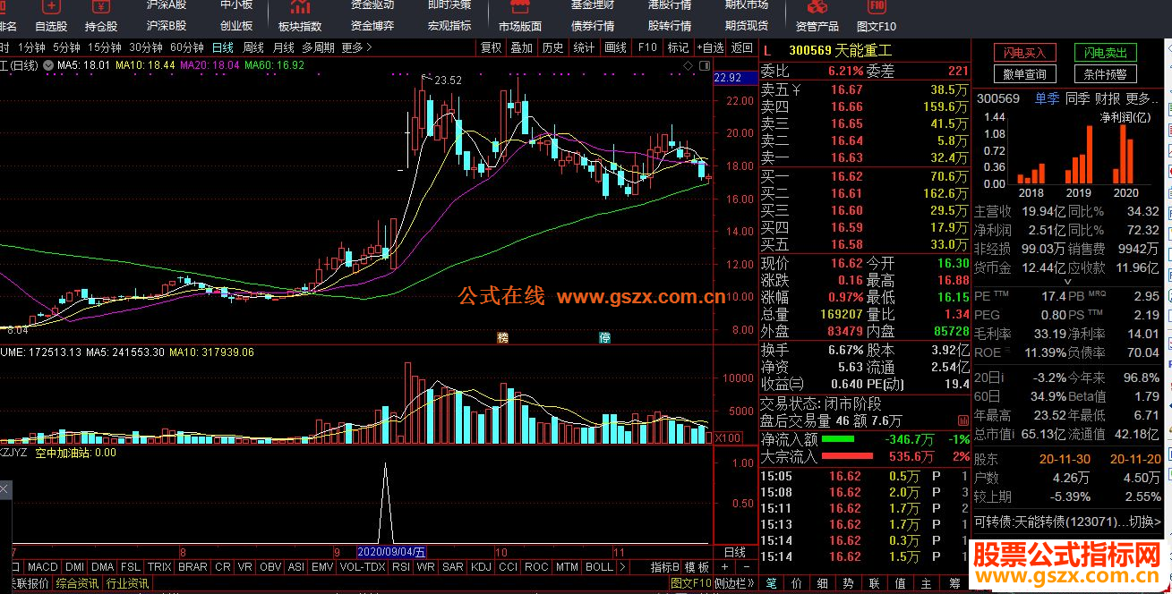Open the 统计 statistics tool
This screenshot has width=1172, height=594.
584,47
